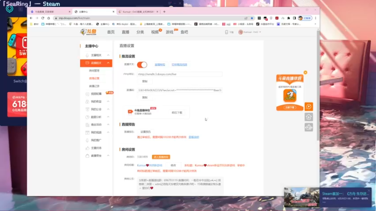Click the 切换推流线路 link
Viewport: 376px width, 211px height.
click(x=180, y=65)
